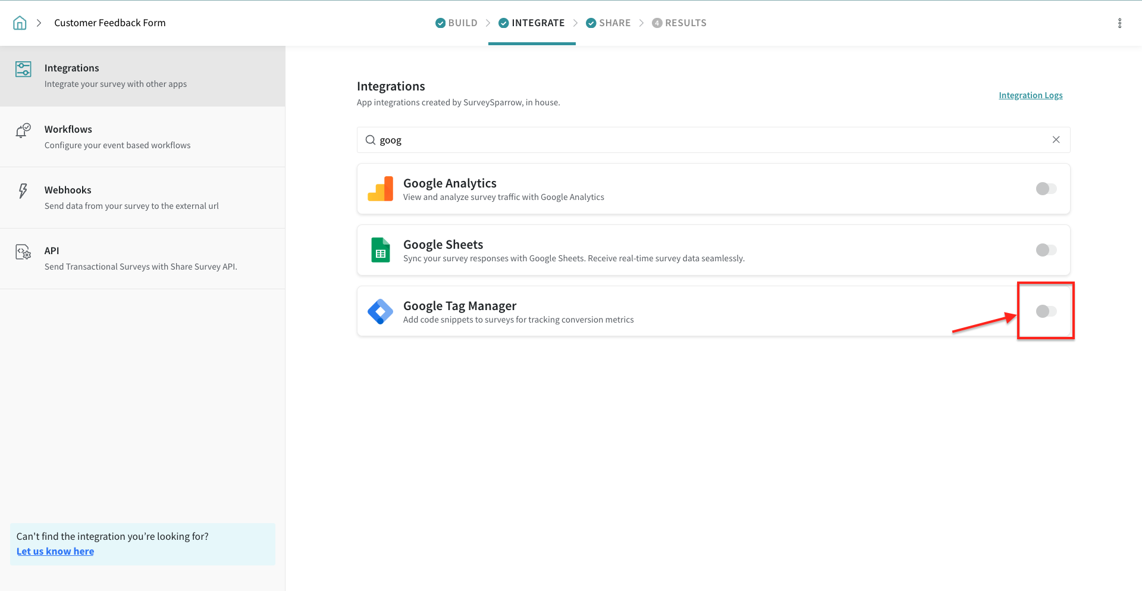Image resolution: width=1142 pixels, height=591 pixels.
Task: Enable the Google Analytics integration toggle
Action: coord(1046,189)
